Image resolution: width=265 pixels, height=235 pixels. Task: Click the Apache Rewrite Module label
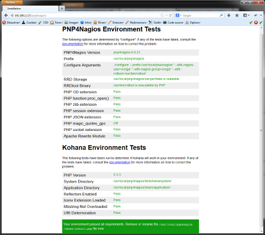(x=85, y=136)
